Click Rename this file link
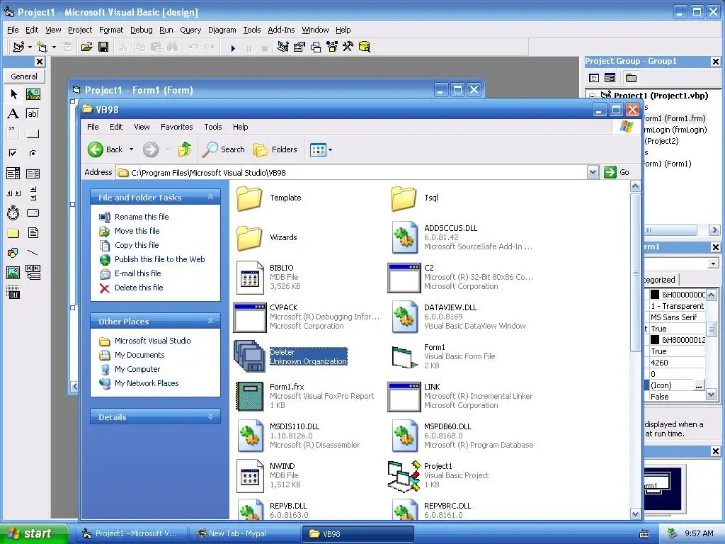This screenshot has height=544, width=725. pyautogui.click(x=142, y=217)
